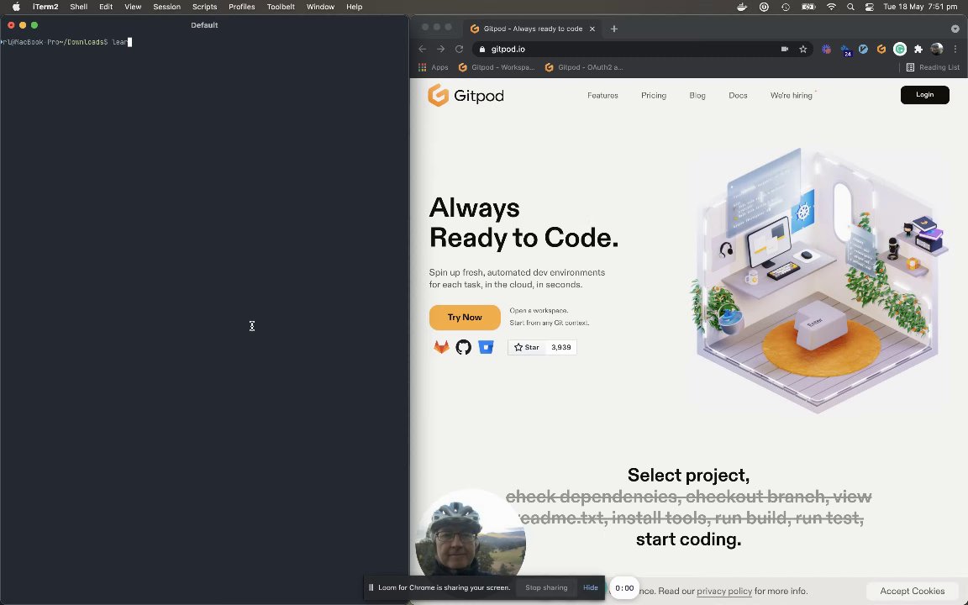Click the date and time in menu bar
This screenshot has height=605, width=968.
coord(920,7)
